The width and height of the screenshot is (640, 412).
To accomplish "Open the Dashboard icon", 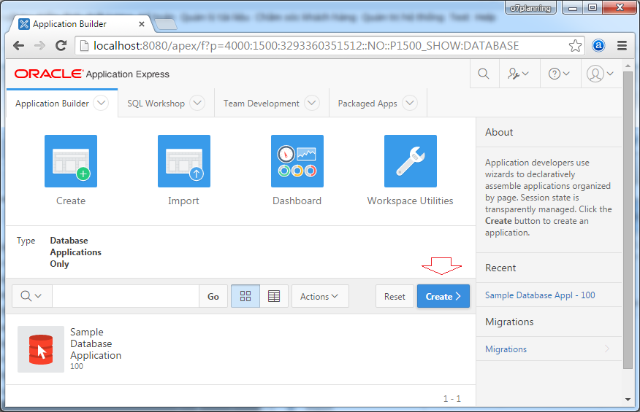I will [x=297, y=161].
